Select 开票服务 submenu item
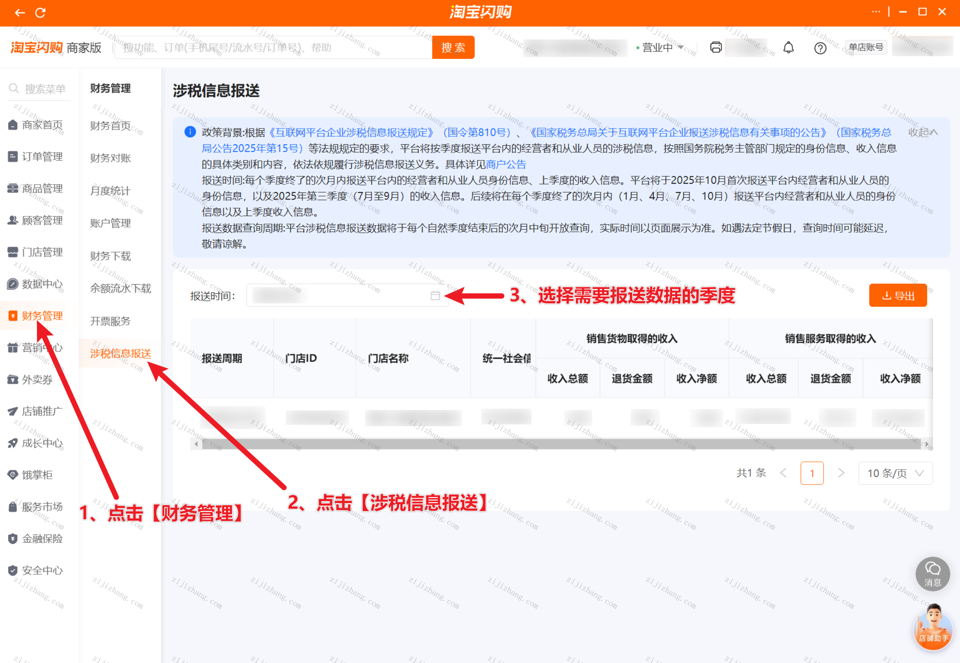 pos(111,321)
